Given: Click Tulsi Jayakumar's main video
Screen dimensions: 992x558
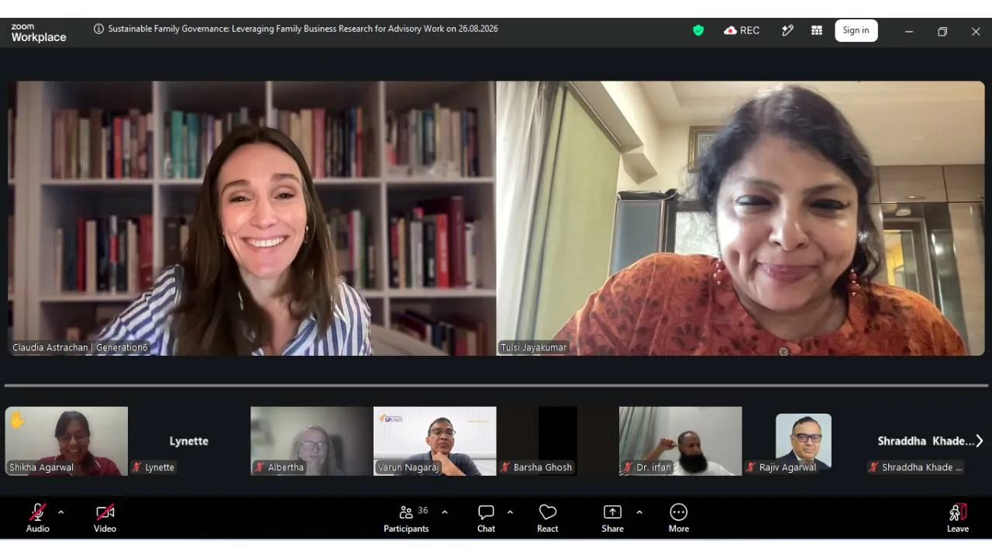Looking at the screenshot, I should [740, 219].
